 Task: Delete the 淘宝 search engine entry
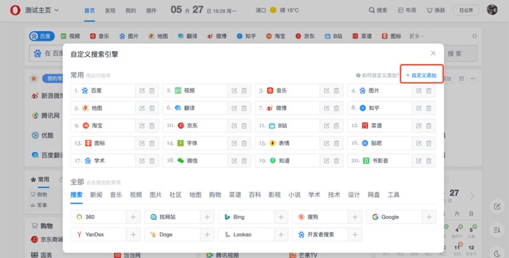[152, 125]
